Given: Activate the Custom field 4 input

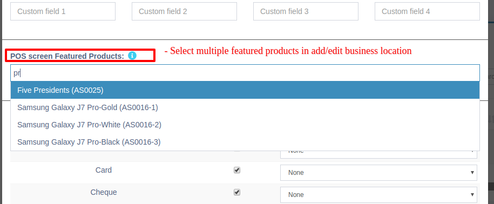Looking at the screenshot, I should coord(427,11).
